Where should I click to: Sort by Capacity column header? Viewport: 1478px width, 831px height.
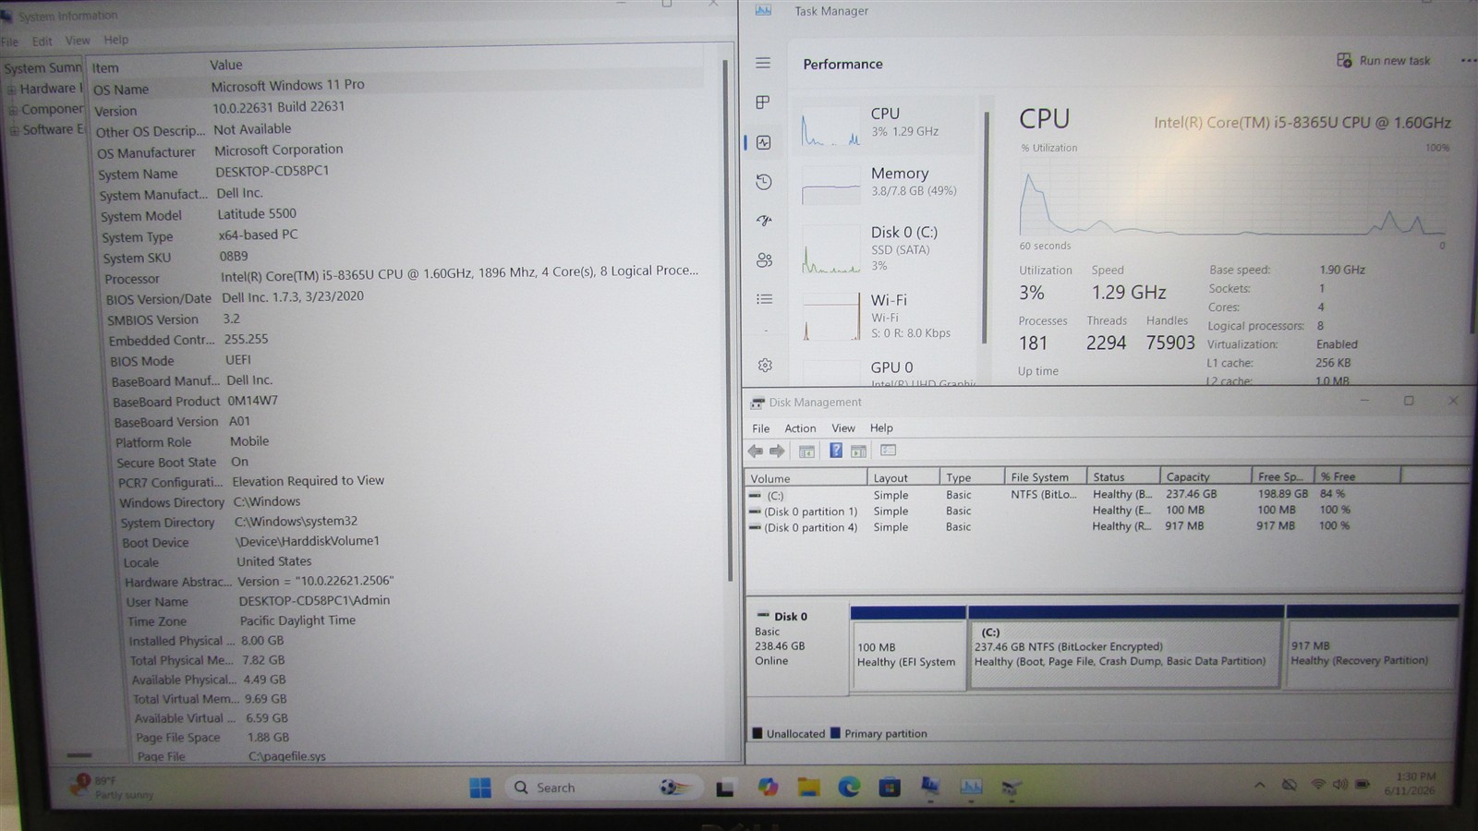(x=1205, y=477)
